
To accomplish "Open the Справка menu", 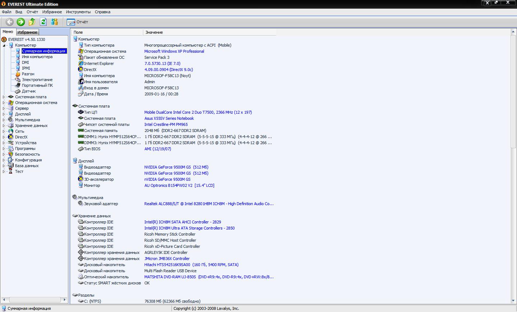I will point(102,12).
